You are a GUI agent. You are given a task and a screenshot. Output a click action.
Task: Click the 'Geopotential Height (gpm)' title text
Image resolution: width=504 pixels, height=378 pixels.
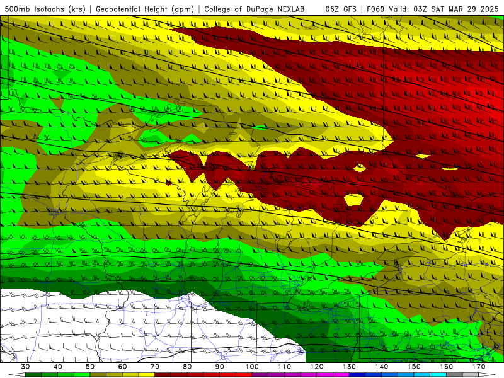[x=145, y=9]
